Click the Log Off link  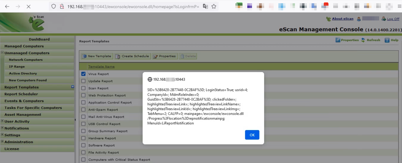point(393,19)
